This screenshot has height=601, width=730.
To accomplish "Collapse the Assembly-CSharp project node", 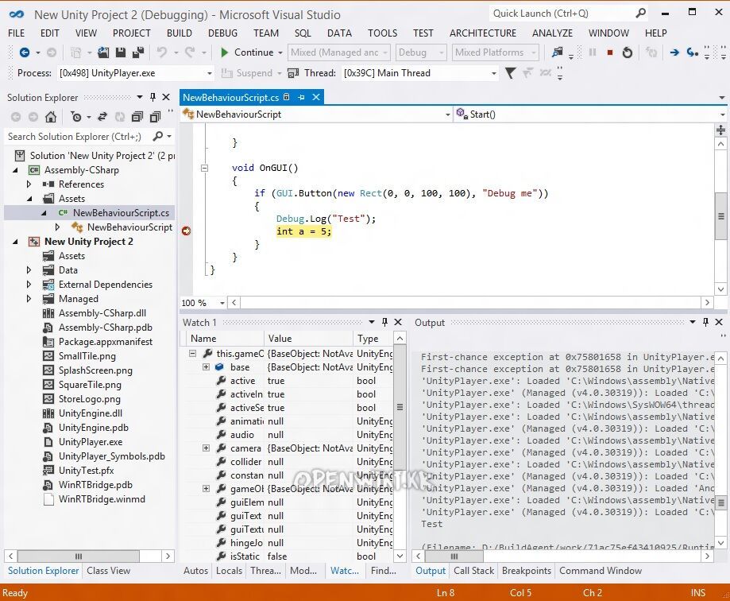I will pyautogui.click(x=15, y=170).
